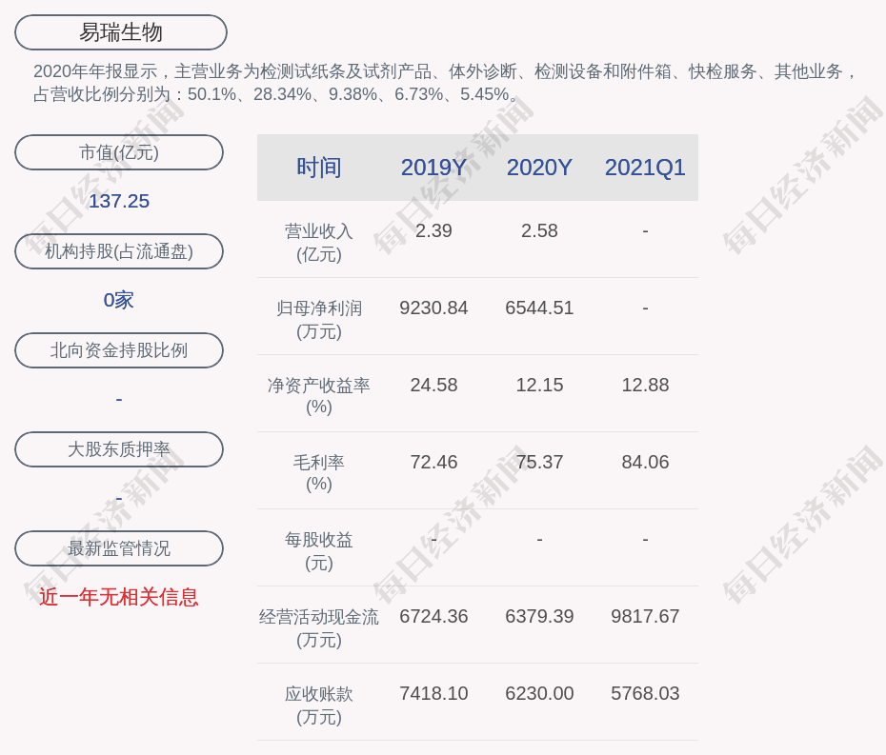This screenshot has width=886, height=755.
Task: Click gross margin value 75.37
Action: coord(539,462)
